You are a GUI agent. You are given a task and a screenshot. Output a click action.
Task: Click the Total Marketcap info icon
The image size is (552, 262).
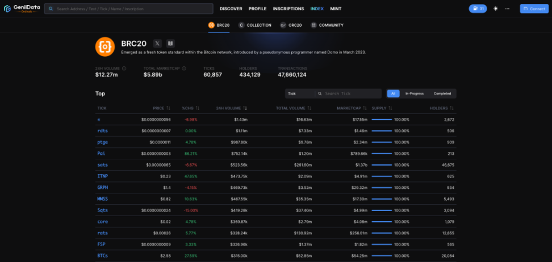coord(181,69)
